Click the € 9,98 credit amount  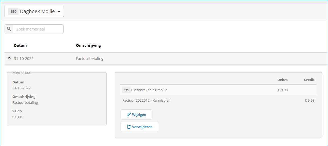pyautogui.click(x=309, y=101)
